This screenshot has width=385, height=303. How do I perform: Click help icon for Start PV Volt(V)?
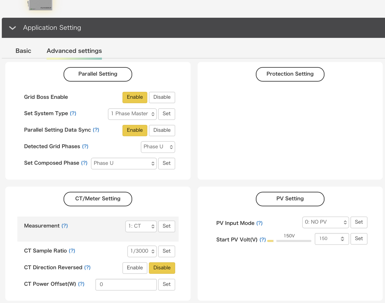(262, 240)
